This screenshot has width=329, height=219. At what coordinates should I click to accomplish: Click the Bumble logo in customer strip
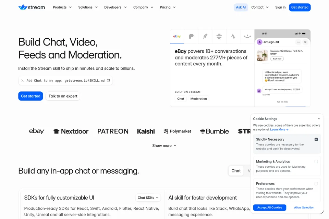(x=214, y=131)
